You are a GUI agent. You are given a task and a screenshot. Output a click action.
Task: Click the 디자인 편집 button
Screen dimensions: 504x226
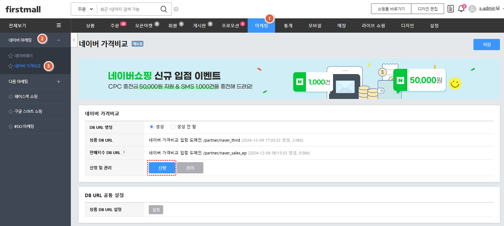(x=427, y=9)
